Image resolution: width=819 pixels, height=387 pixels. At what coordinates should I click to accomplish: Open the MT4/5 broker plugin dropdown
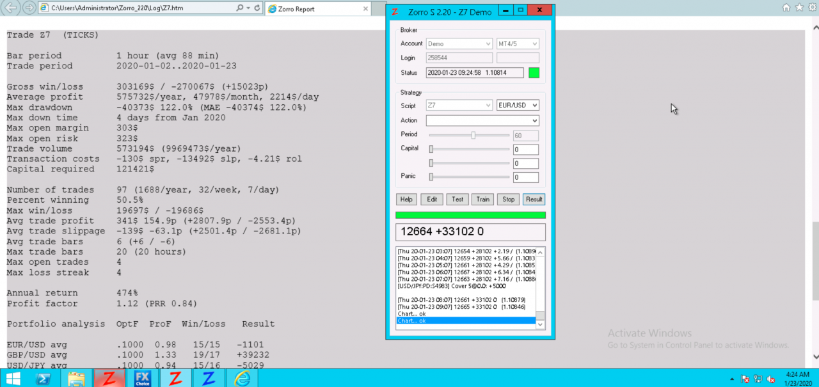[518, 43]
